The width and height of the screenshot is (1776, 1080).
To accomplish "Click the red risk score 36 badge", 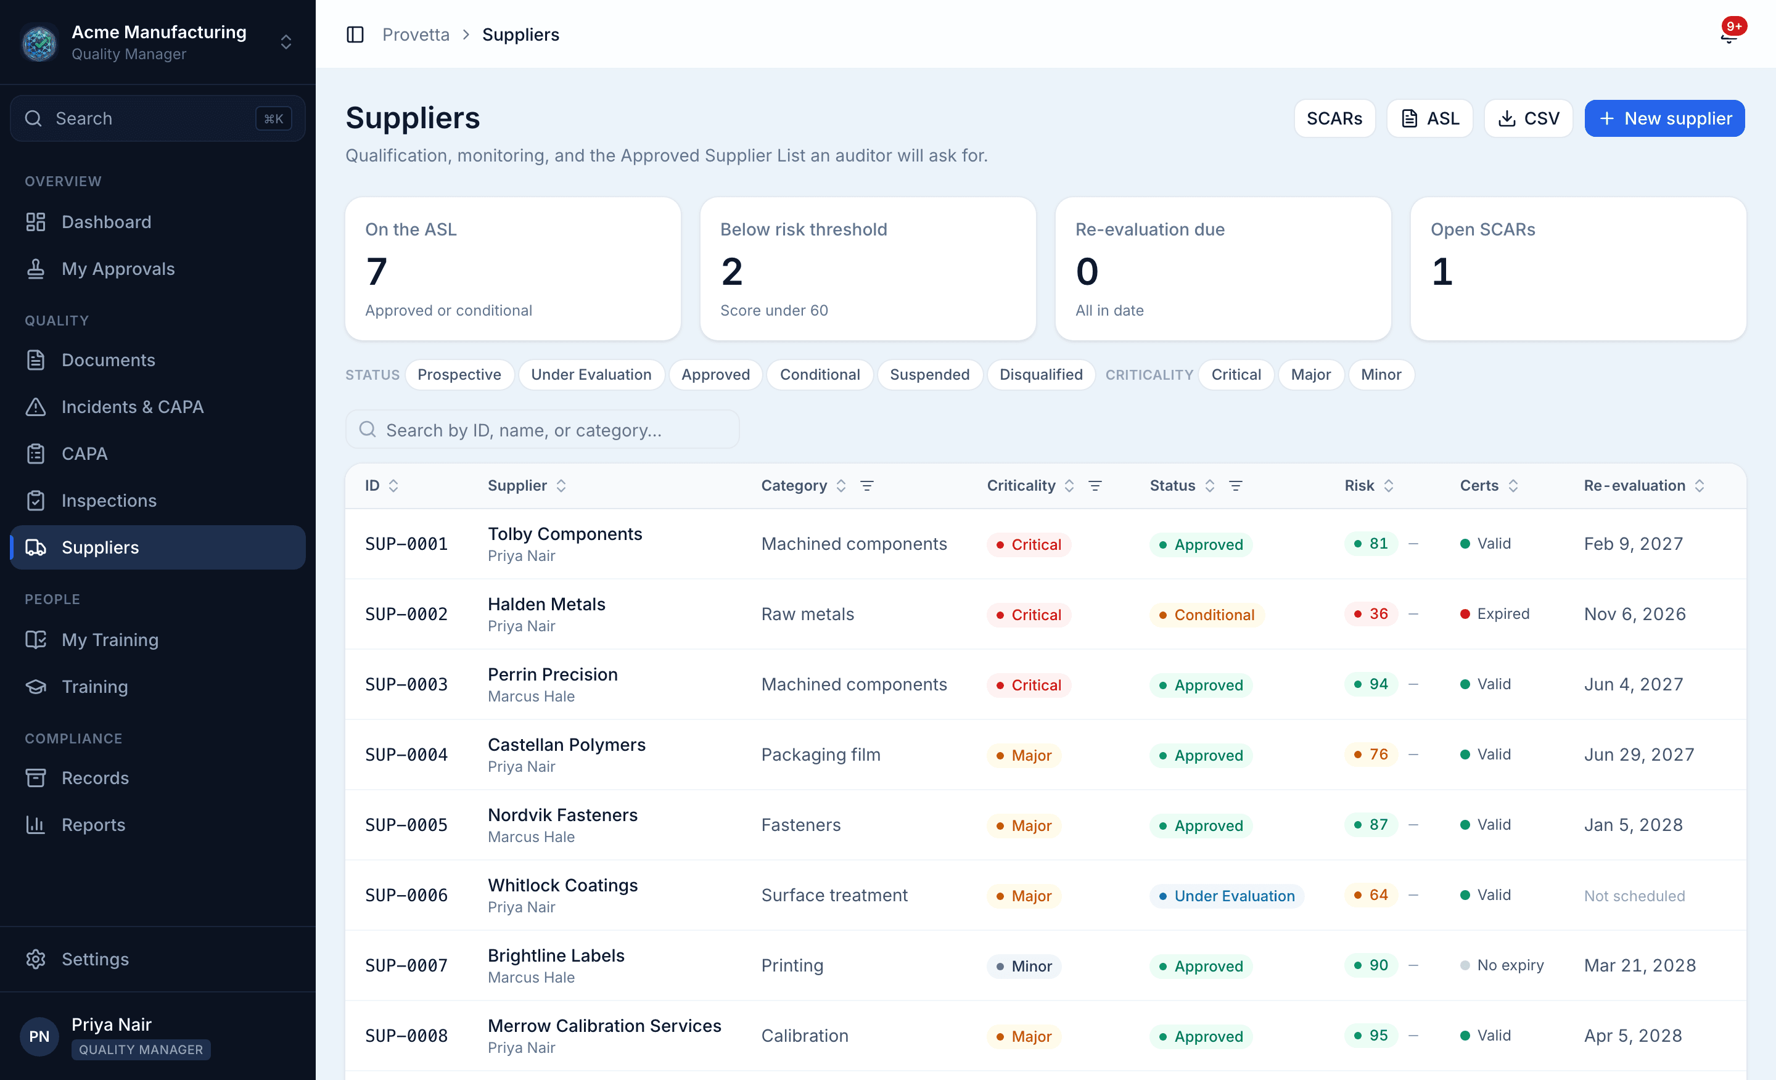I will coord(1371,614).
